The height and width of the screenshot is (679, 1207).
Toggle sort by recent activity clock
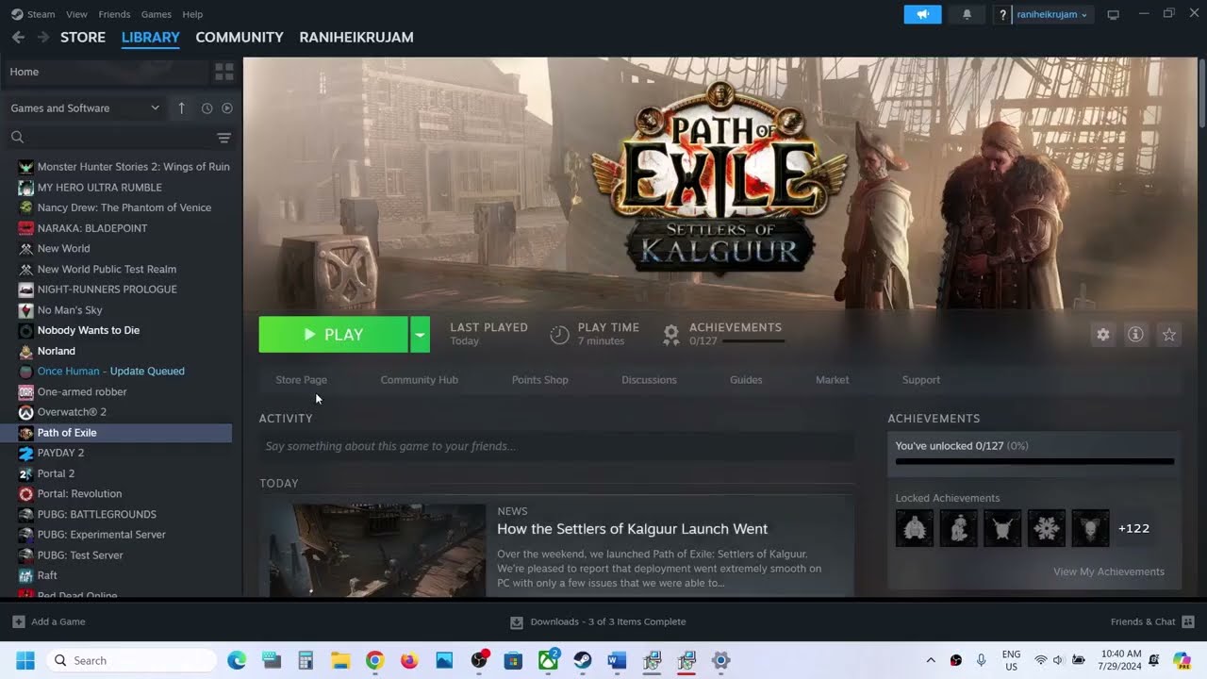[x=207, y=108]
